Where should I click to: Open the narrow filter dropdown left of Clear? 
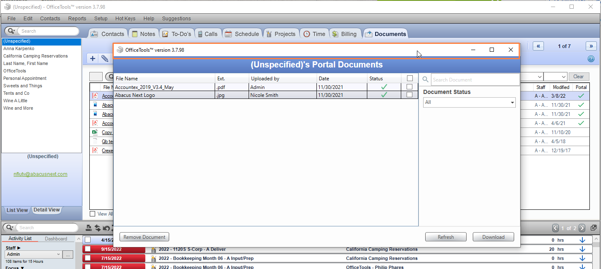555,77
